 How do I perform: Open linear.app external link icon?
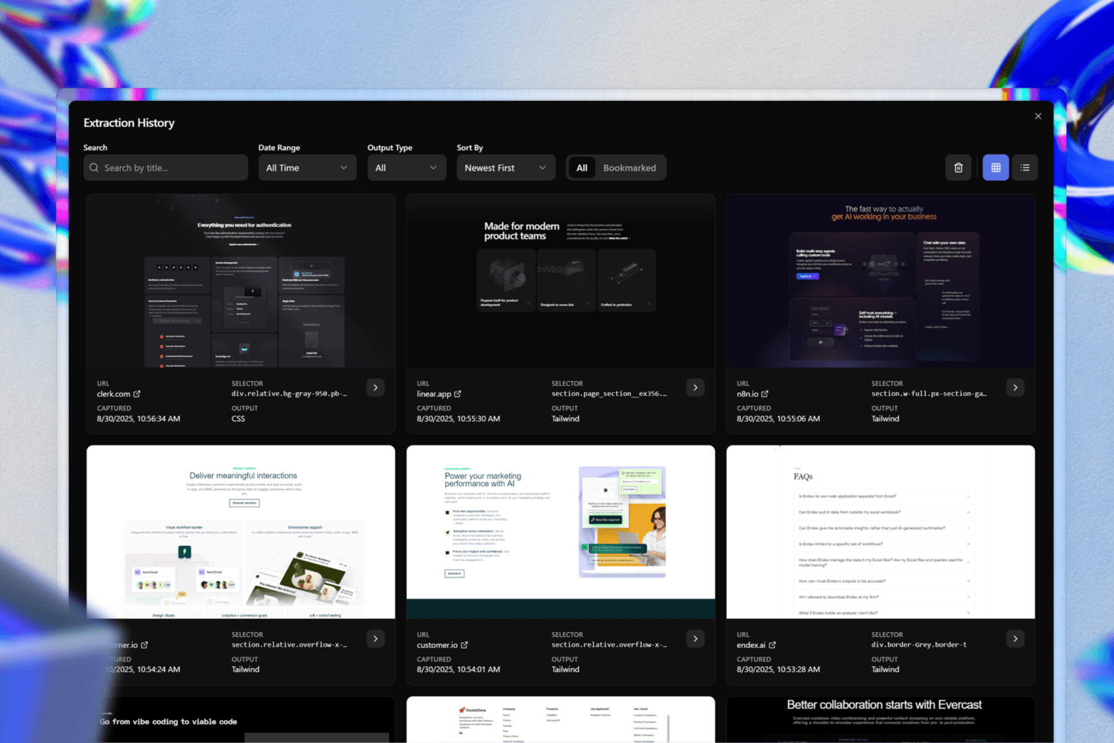(458, 394)
